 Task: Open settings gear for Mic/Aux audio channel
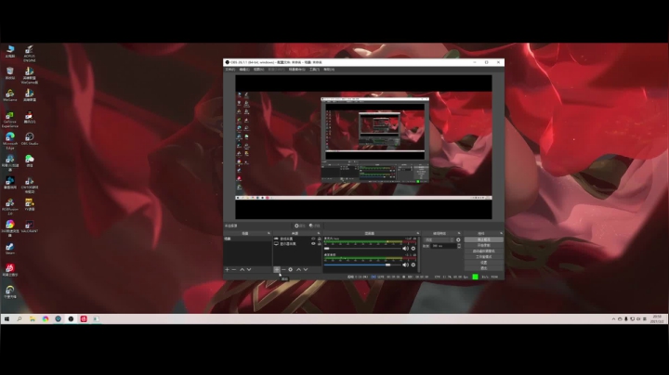coord(413,249)
